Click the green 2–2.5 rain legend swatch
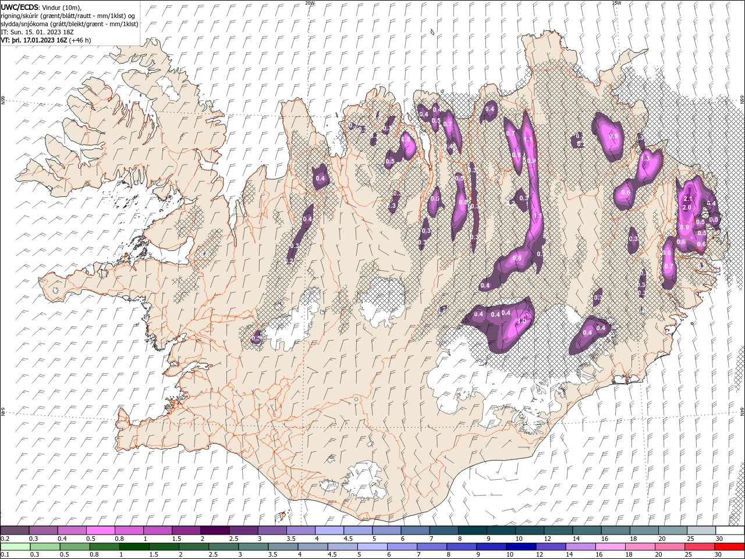Image resolution: width=745 pixels, height=559 pixels. point(194,547)
